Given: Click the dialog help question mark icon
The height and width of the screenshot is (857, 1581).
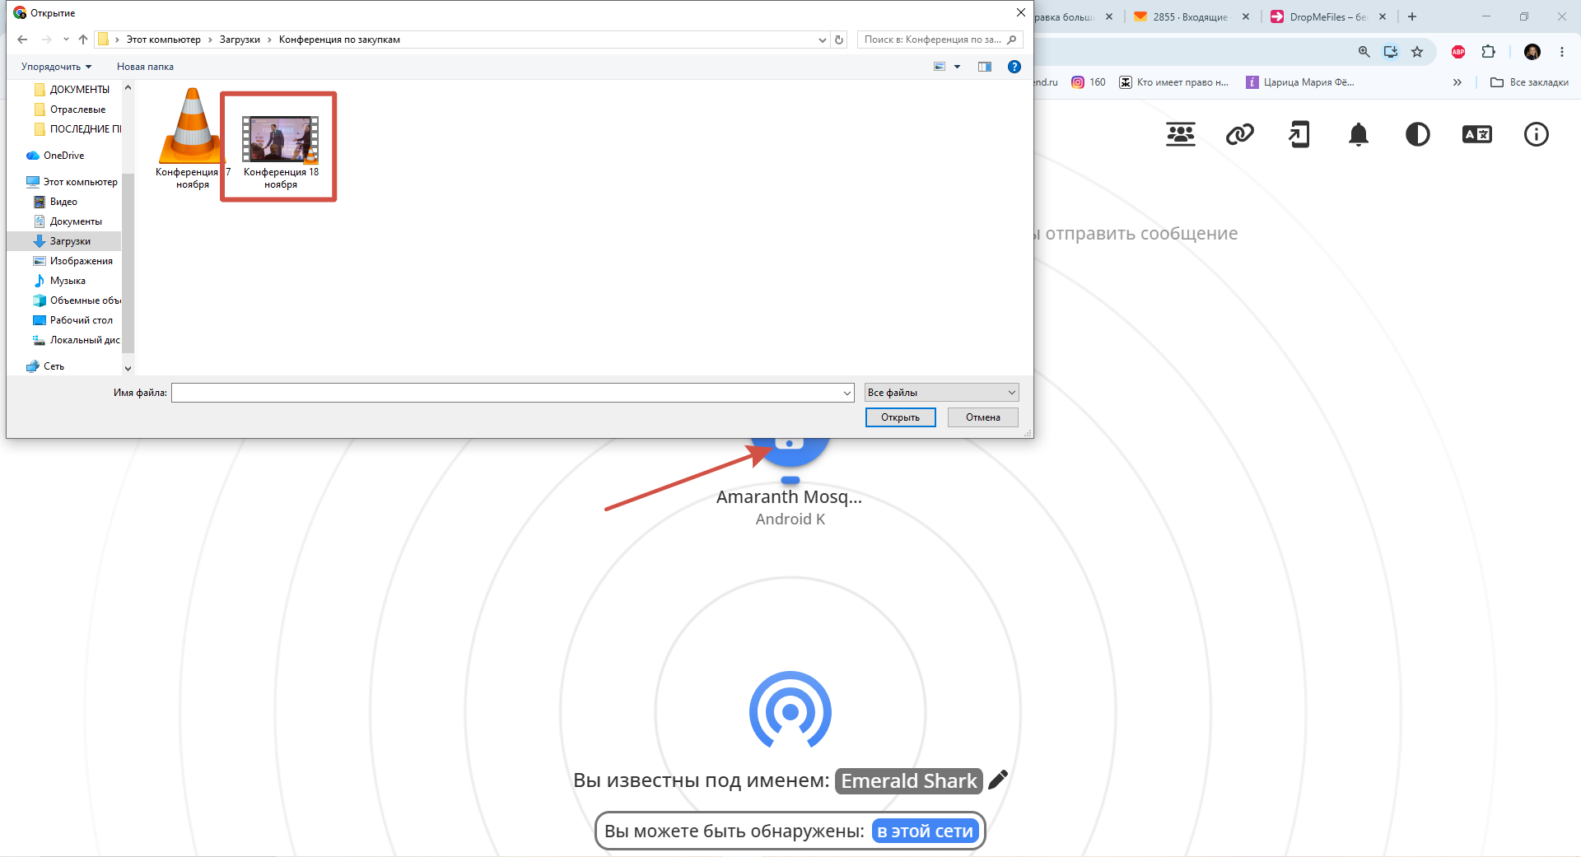Looking at the screenshot, I should 1014,67.
